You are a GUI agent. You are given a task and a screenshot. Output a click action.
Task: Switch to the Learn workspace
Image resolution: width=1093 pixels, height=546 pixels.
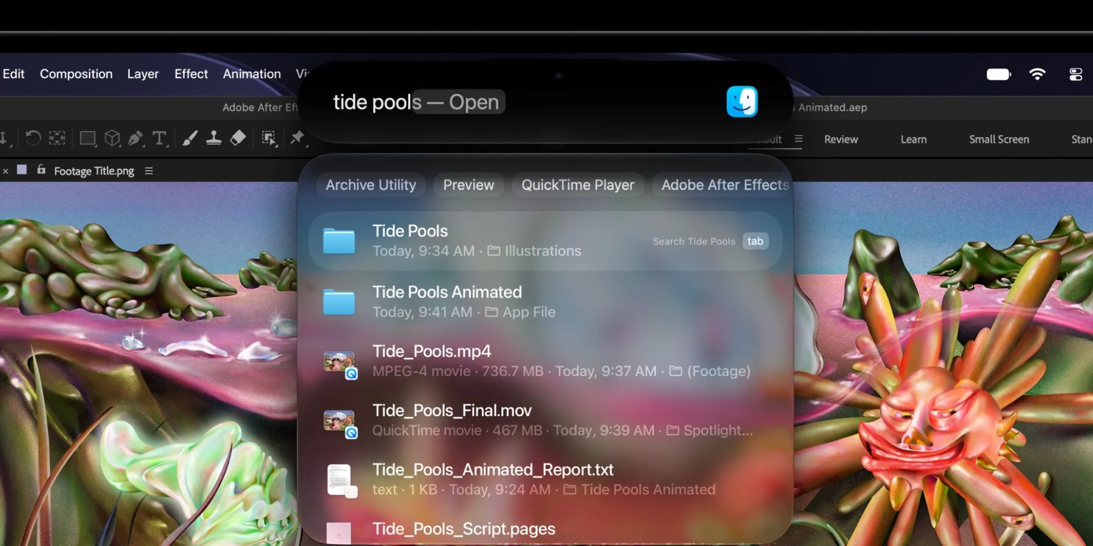pos(914,139)
